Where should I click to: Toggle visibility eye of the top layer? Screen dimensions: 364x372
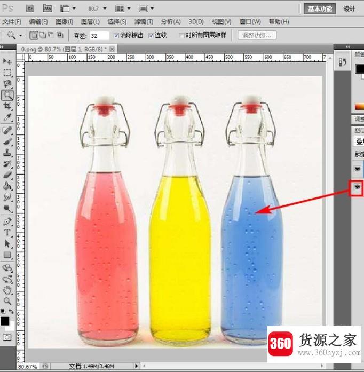[357, 169]
